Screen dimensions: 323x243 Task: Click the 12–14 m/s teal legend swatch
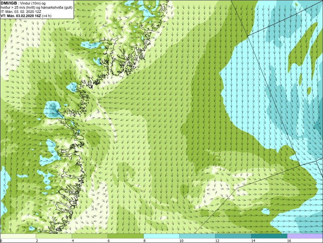[233, 236]
